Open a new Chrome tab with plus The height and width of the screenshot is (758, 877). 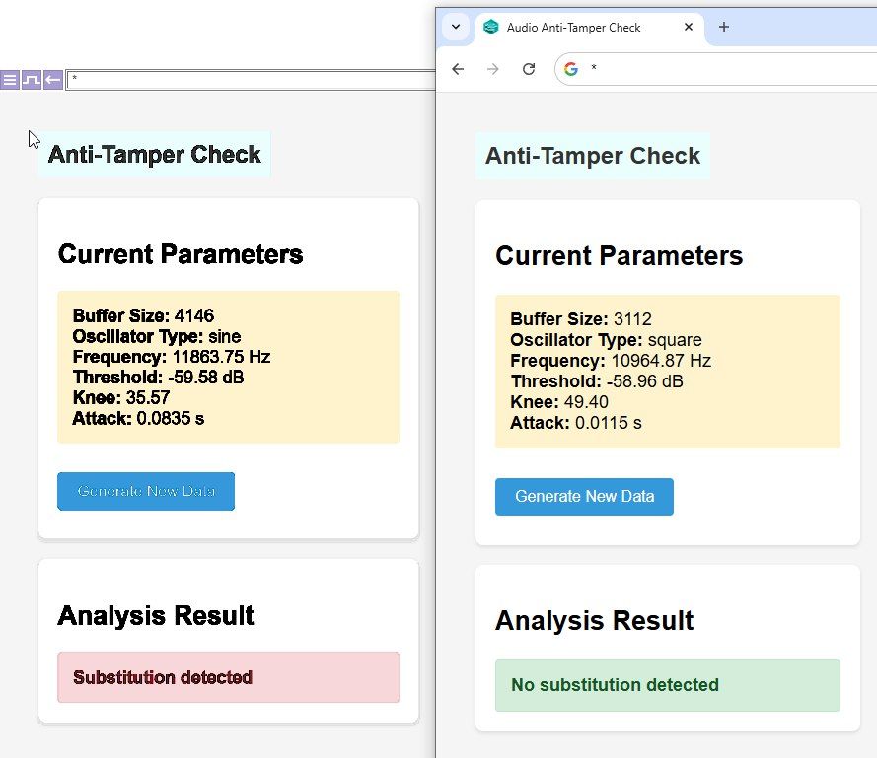724,27
